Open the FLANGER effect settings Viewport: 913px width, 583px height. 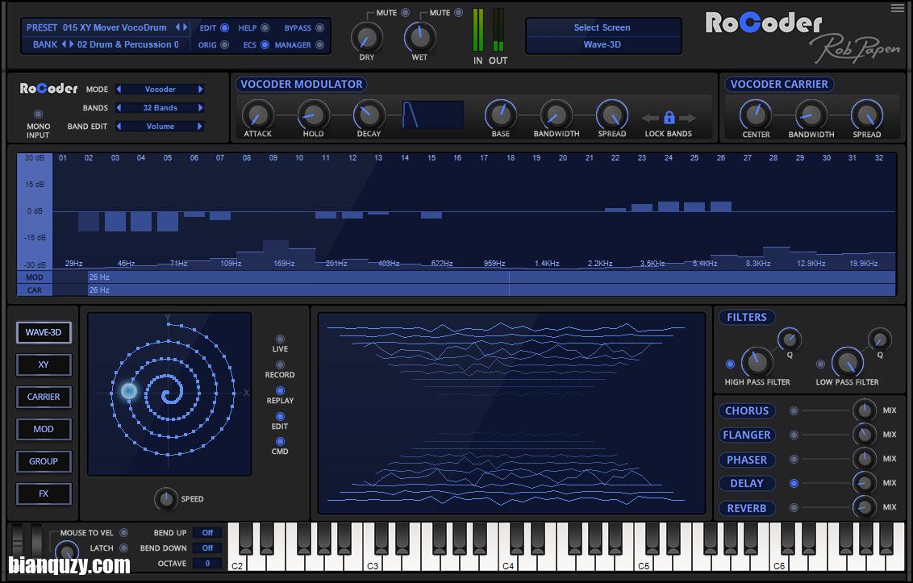click(747, 435)
